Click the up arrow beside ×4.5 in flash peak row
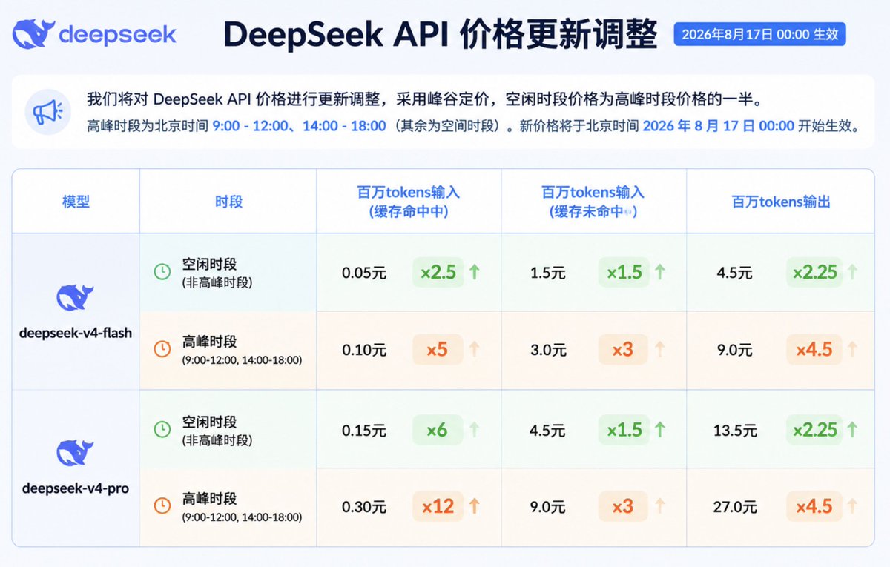This screenshot has width=890, height=567. pyautogui.click(x=853, y=349)
